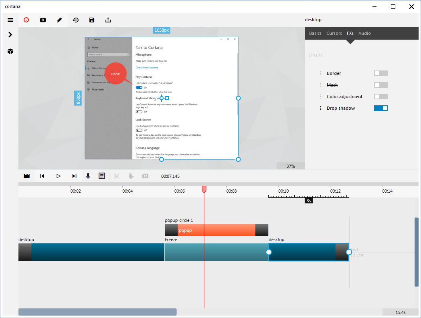Image resolution: width=421 pixels, height=318 pixels.
Task: Click the horizontal timeline scrollbar
Action: tap(97, 312)
